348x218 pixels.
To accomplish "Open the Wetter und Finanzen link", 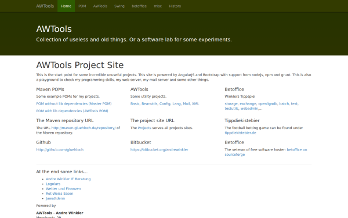I will coord(63,188).
